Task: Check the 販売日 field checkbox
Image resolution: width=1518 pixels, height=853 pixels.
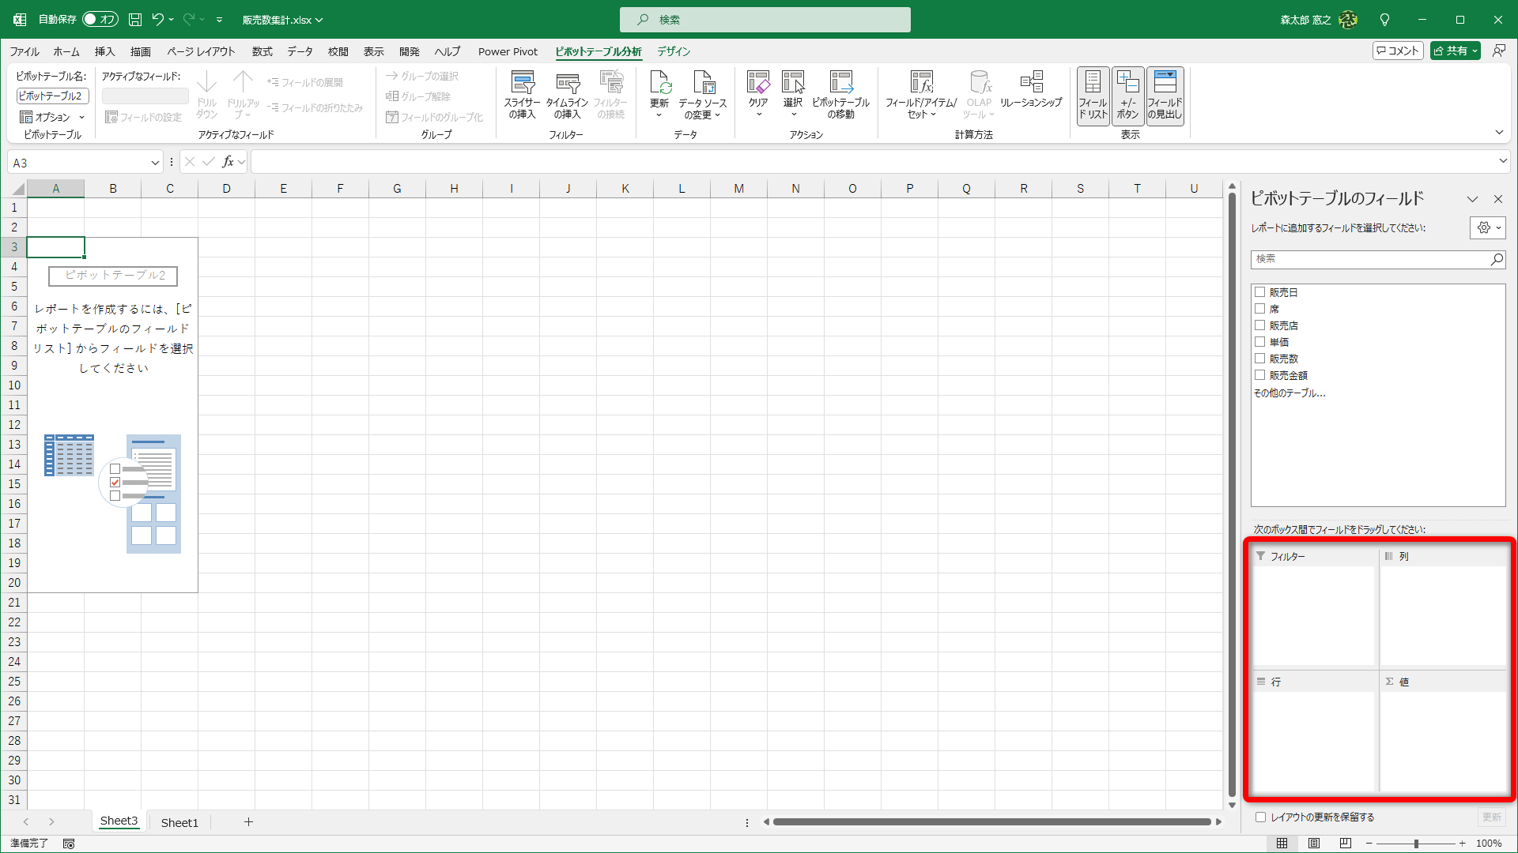Action: tap(1260, 292)
